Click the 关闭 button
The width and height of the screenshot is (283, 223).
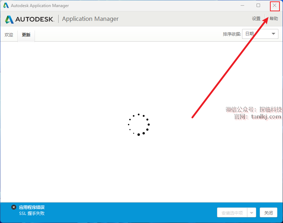point(269,213)
